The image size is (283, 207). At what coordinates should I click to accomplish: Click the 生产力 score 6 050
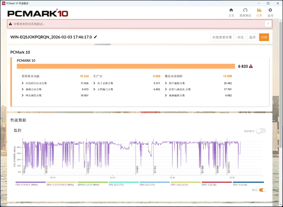tap(157, 76)
